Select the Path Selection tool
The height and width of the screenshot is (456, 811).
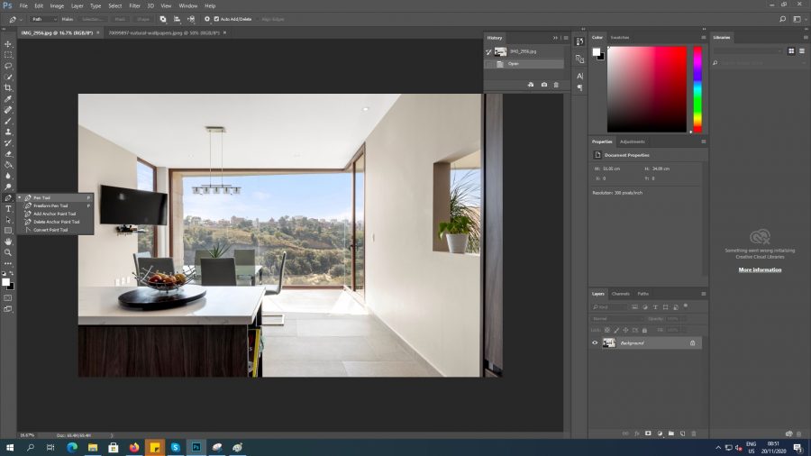click(8, 220)
